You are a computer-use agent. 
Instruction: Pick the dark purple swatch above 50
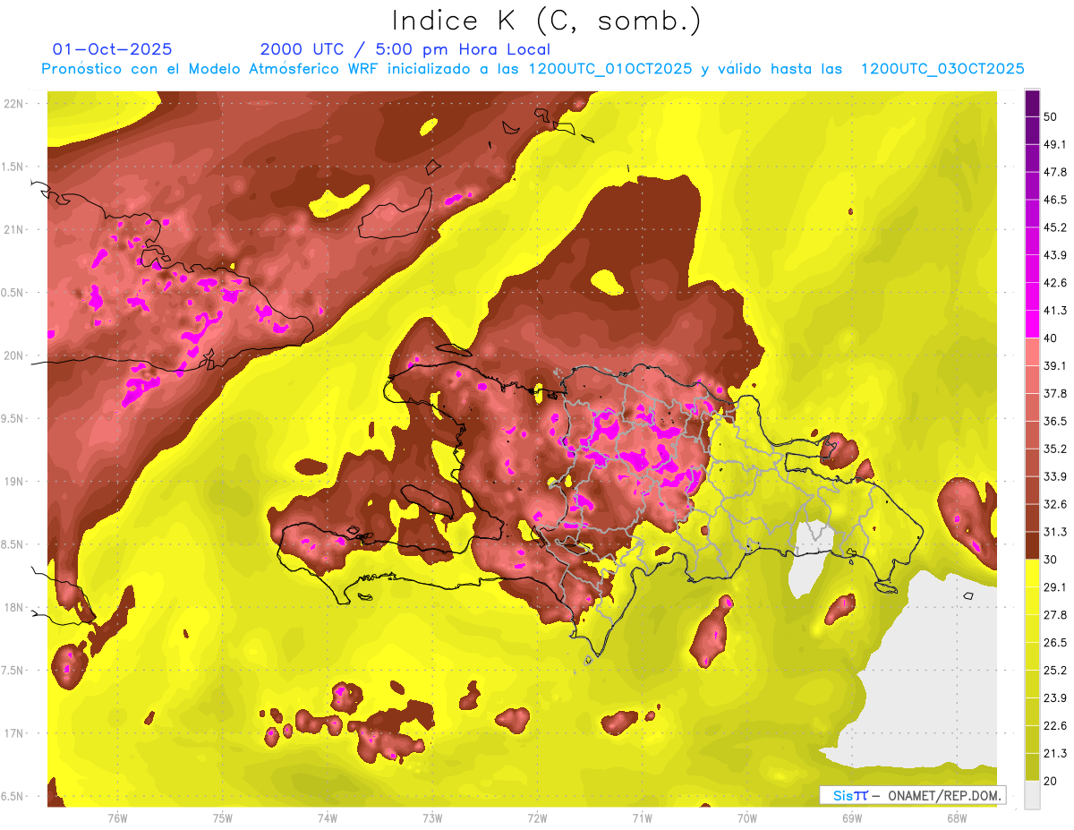[x=1032, y=103]
